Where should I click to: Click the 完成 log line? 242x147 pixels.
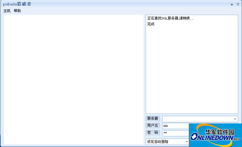coord(151,24)
